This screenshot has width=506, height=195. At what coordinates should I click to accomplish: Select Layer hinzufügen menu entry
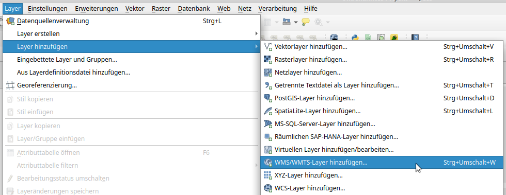click(131, 47)
